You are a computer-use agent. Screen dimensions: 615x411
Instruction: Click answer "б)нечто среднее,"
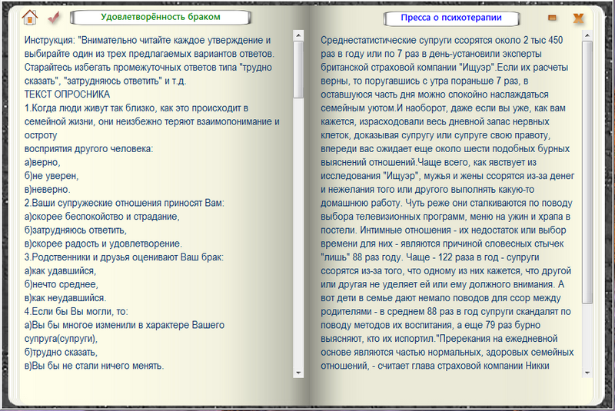pos(61,284)
